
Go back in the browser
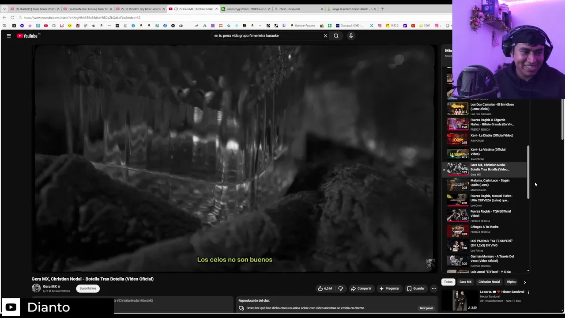(4, 18)
